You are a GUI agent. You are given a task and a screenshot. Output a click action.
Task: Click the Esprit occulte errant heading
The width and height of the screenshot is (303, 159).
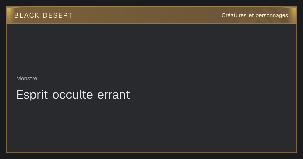point(73,95)
